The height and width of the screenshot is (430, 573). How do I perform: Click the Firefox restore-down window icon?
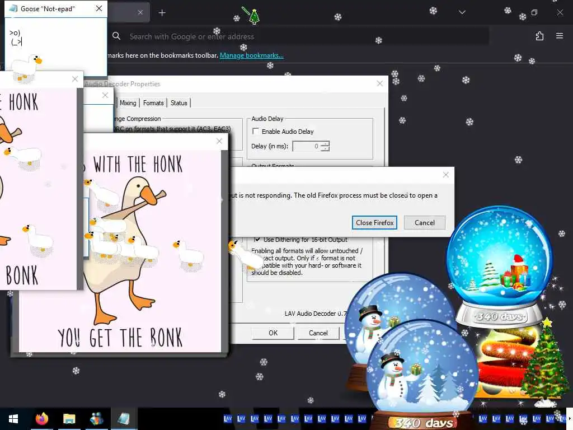534,12
